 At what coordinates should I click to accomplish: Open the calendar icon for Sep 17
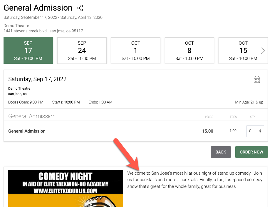(x=257, y=79)
